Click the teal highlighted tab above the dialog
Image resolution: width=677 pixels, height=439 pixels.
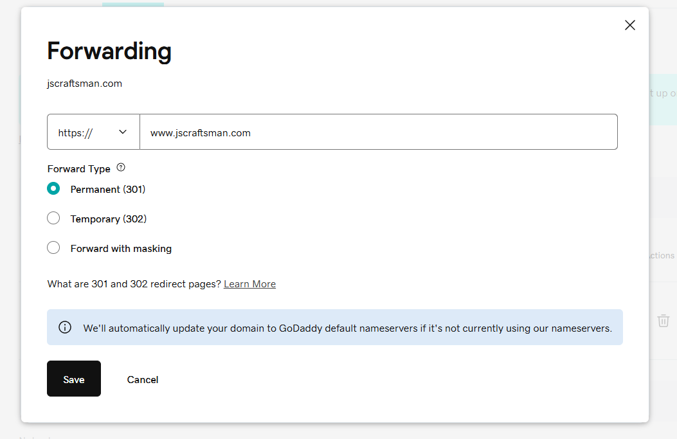(132, 4)
